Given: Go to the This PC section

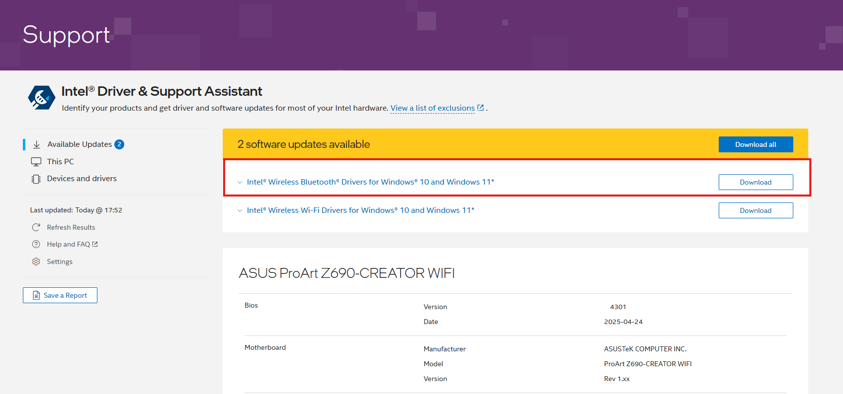Looking at the screenshot, I should (60, 162).
